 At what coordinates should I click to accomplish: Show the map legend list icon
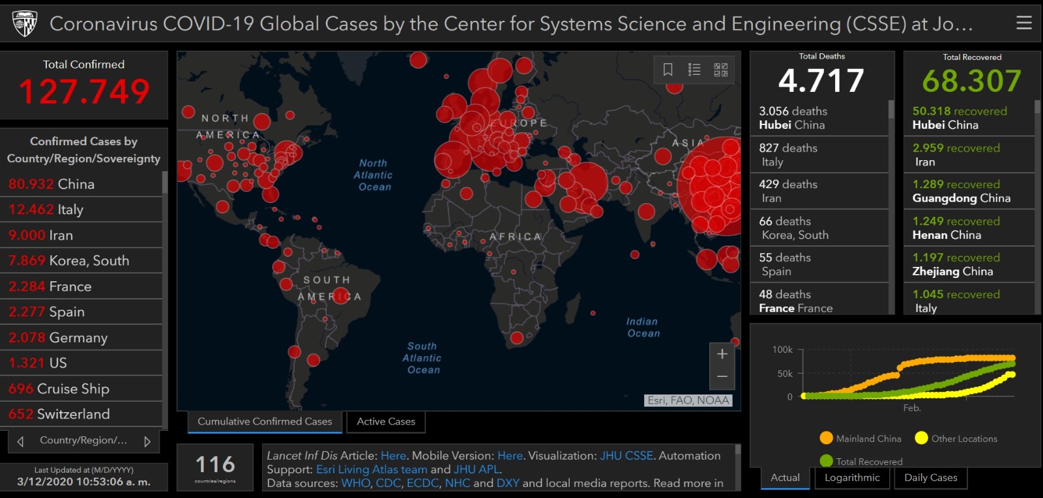click(x=694, y=70)
